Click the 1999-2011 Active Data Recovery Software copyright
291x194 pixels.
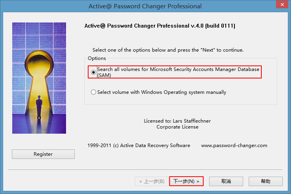coord(139,145)
